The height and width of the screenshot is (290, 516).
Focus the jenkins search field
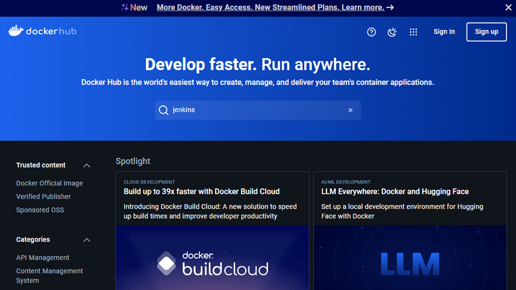(x=257, y=110)
